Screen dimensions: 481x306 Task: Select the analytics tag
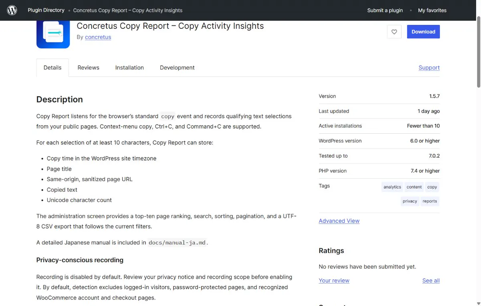(x=392, y=187)
